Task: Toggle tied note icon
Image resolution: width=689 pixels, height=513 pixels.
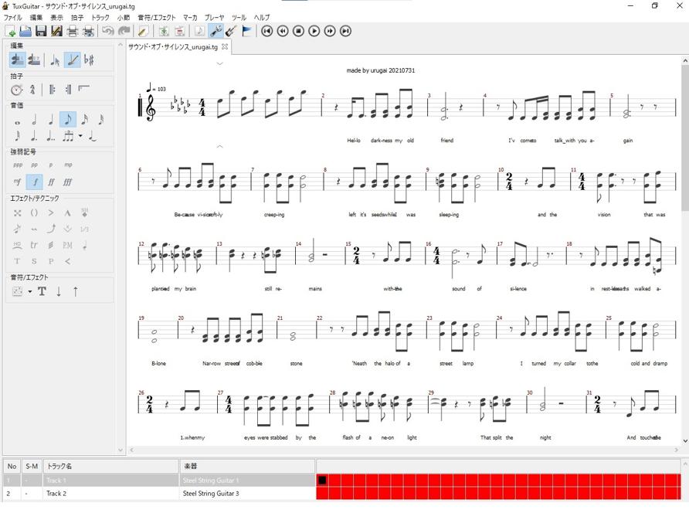Action: (x=92, y=136)
